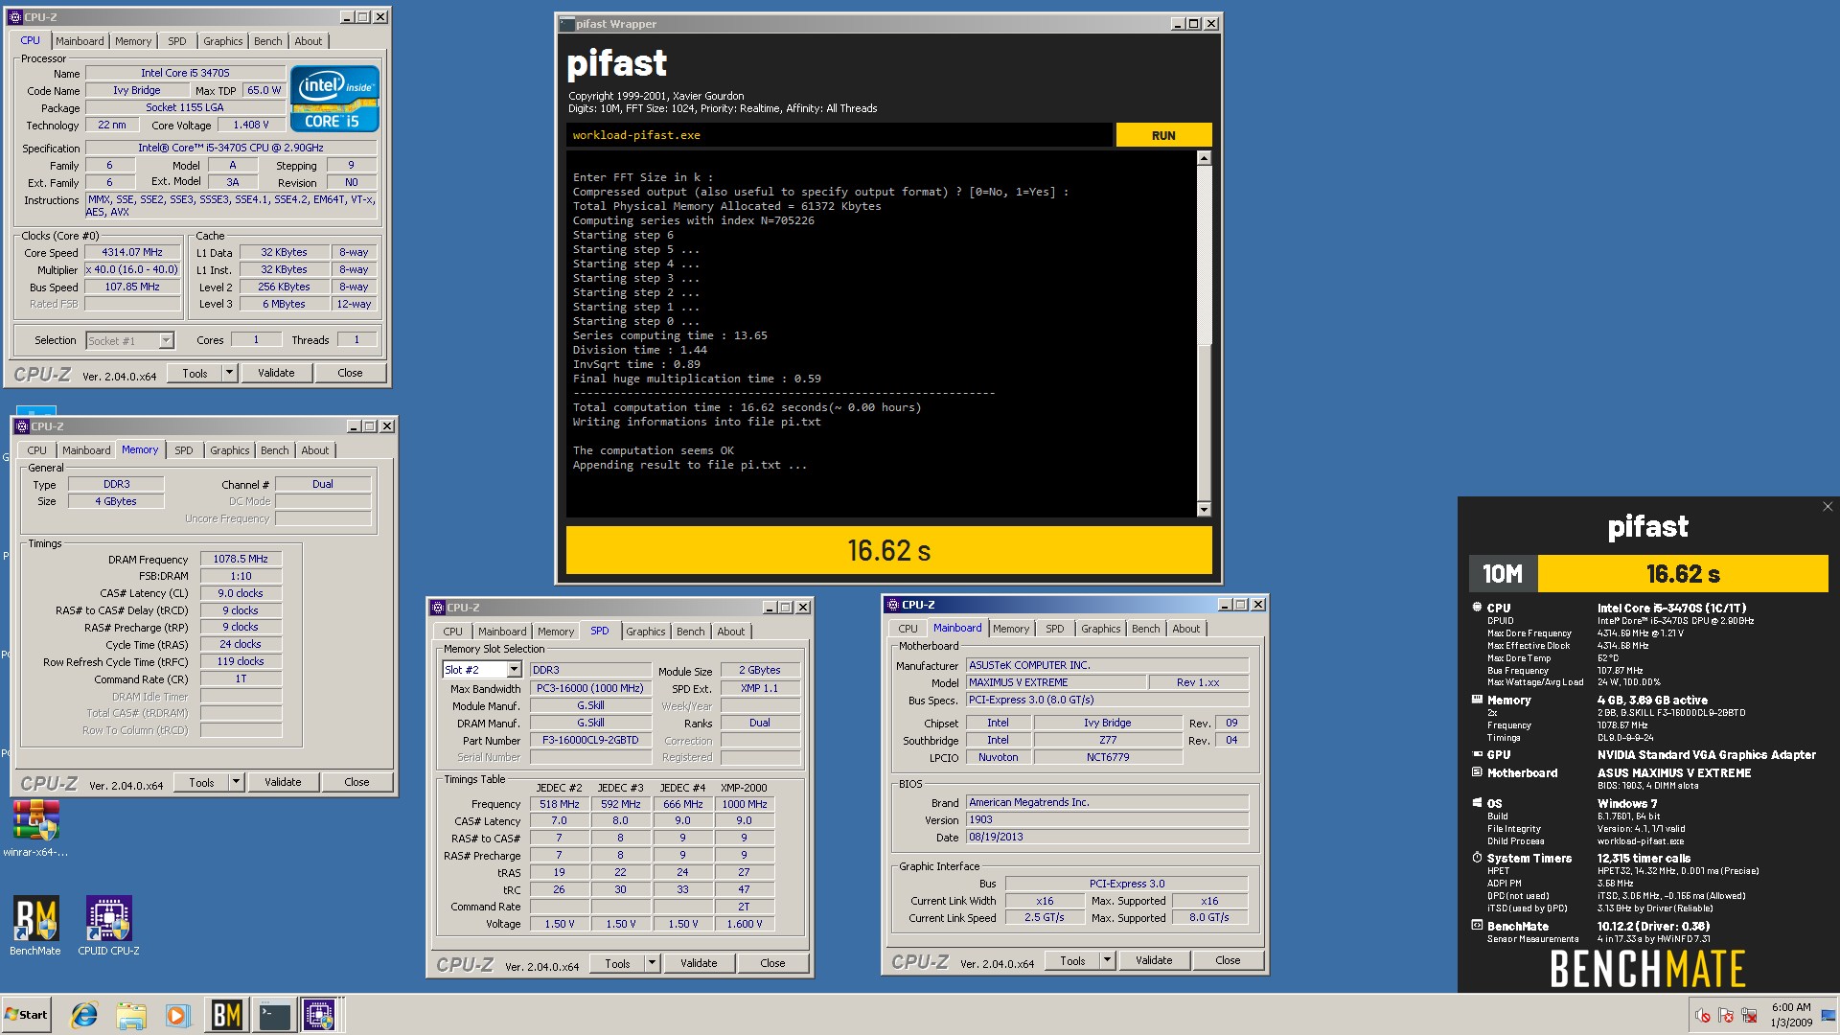Screen dimensions: 1840x1035
Task: Click Tools button in CPU-Z SPD window
Action: coord(617,963)
